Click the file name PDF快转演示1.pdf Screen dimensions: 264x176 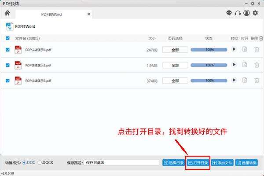[x=38, y=50]
